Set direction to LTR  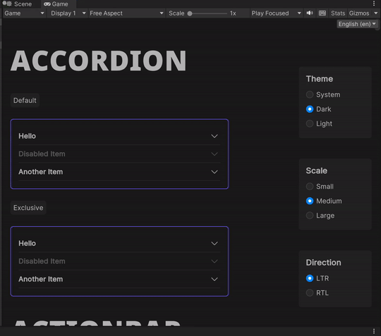(310, 278)
